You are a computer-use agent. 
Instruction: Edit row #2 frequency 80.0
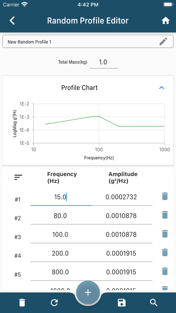click(x=60, y=216)
